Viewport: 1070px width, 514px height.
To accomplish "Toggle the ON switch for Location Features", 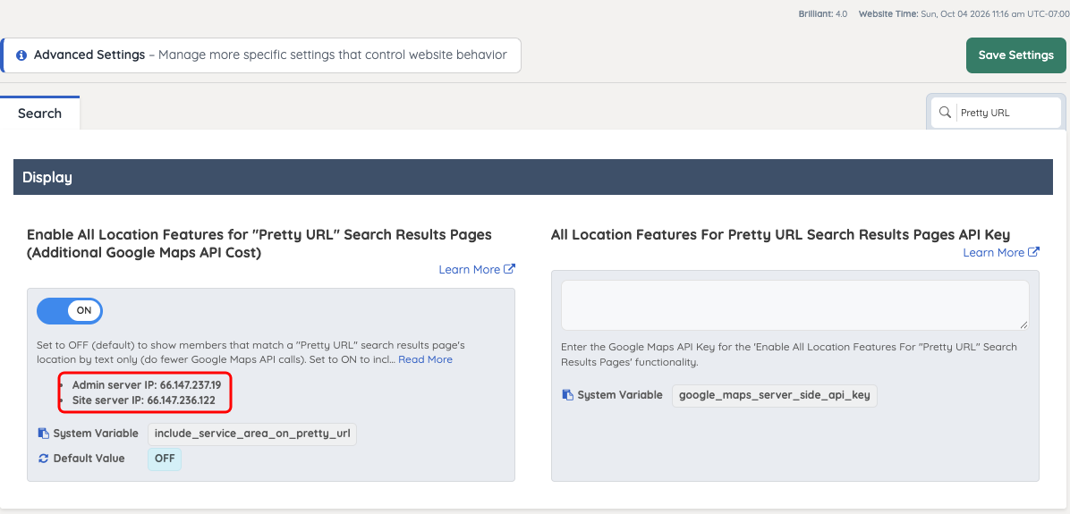I will [70, 310].
